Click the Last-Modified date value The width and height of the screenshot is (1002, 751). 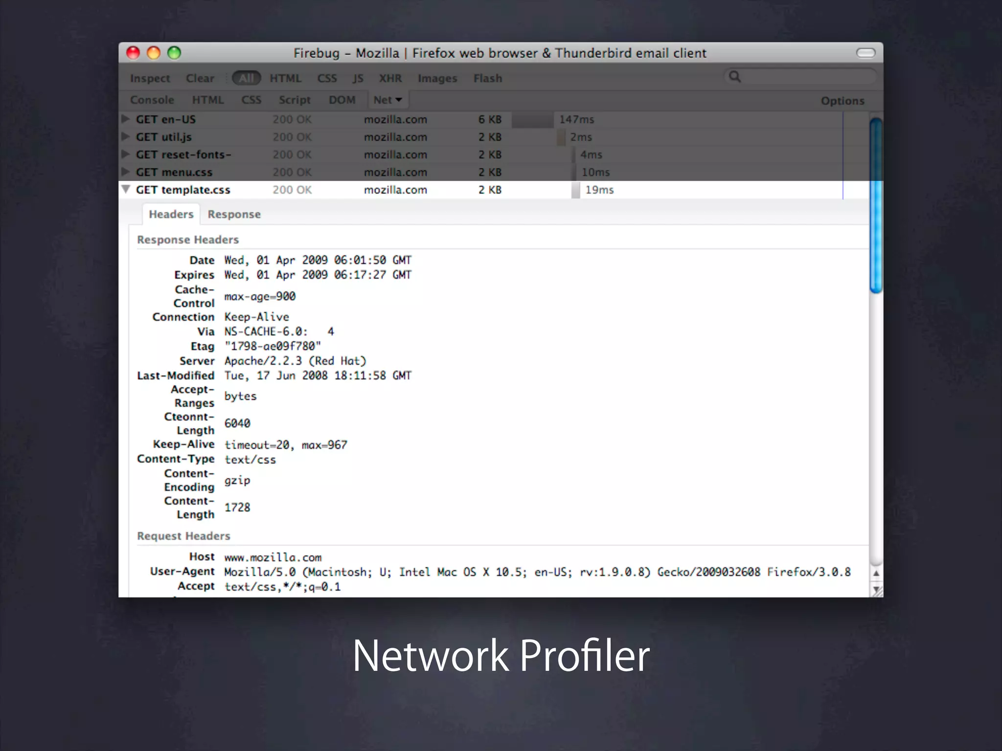click(x=318, y=375)
